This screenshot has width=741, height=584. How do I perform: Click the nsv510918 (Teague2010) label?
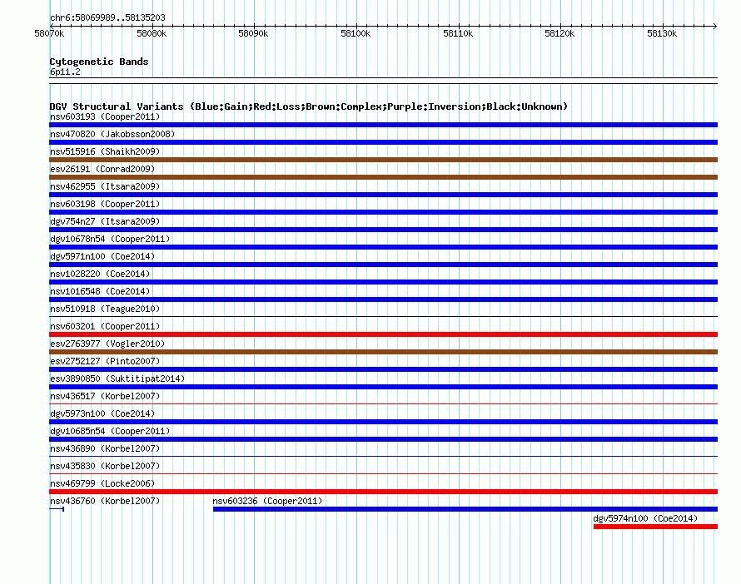pos(105,309)
